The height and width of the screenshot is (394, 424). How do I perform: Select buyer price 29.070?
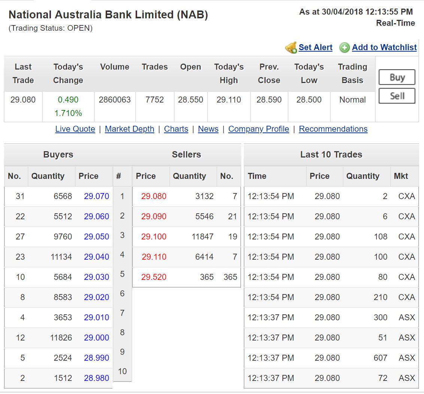pos(97,196)
